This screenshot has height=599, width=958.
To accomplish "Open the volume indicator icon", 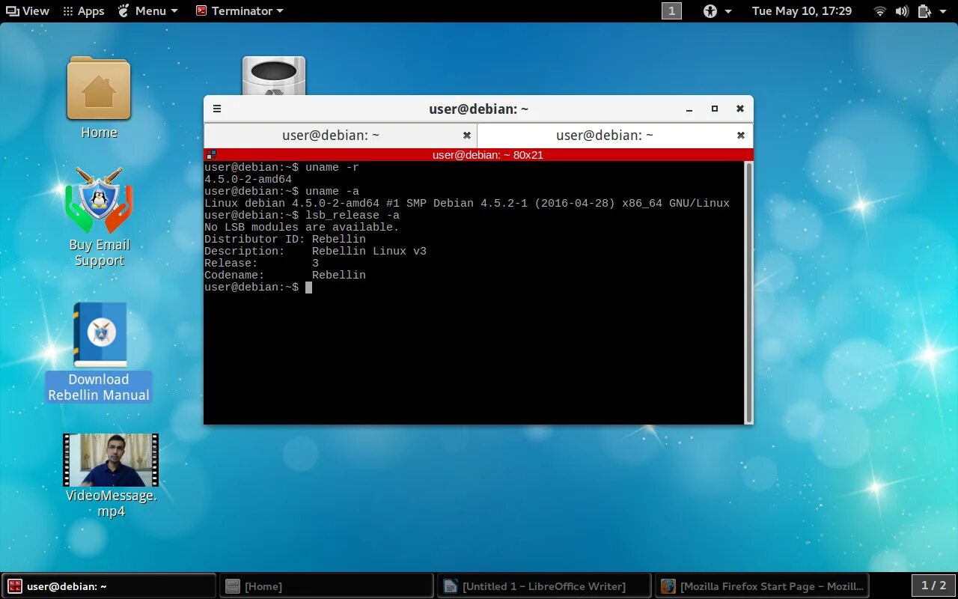I will pyautogui.click(x=900, y=10).
